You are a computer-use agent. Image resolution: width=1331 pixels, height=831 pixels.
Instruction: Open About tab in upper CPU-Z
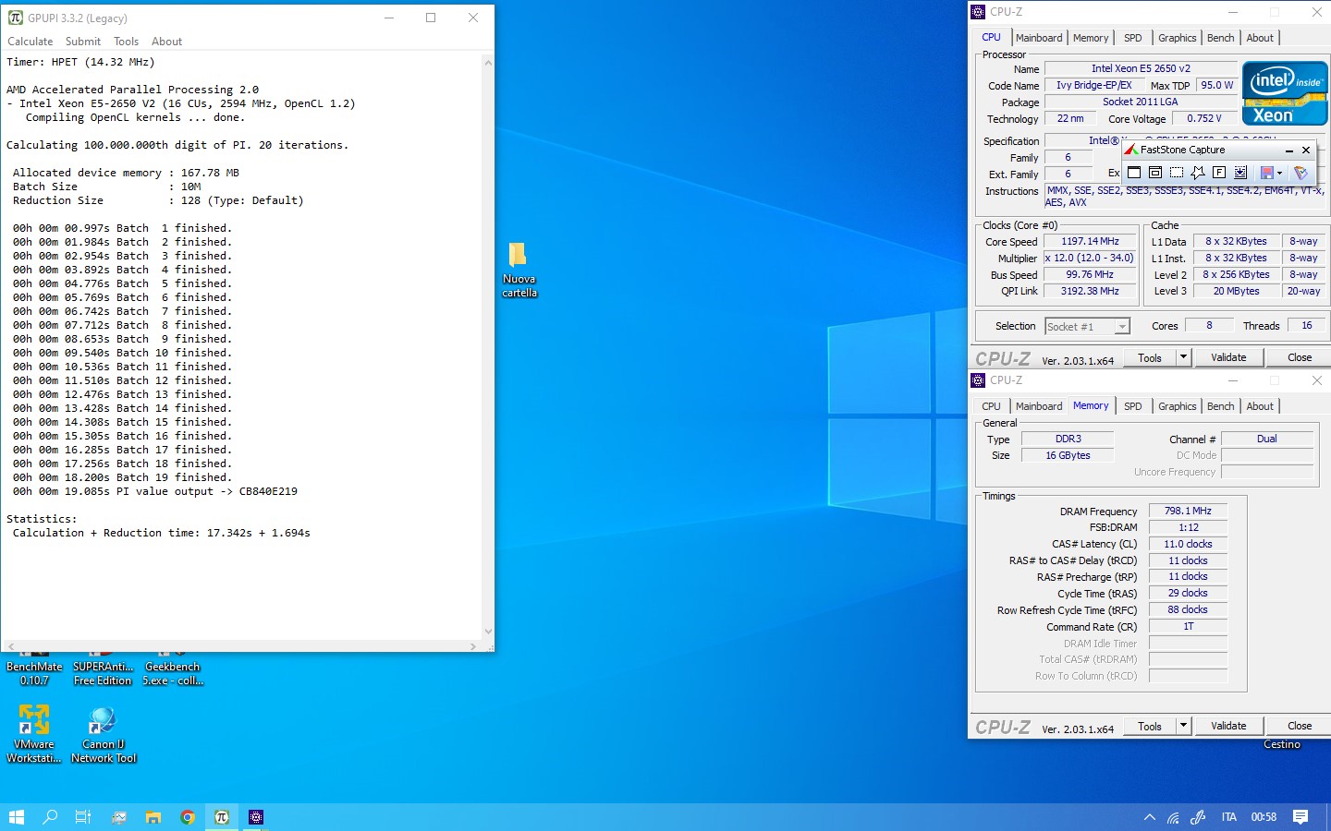click(1260, 38)
